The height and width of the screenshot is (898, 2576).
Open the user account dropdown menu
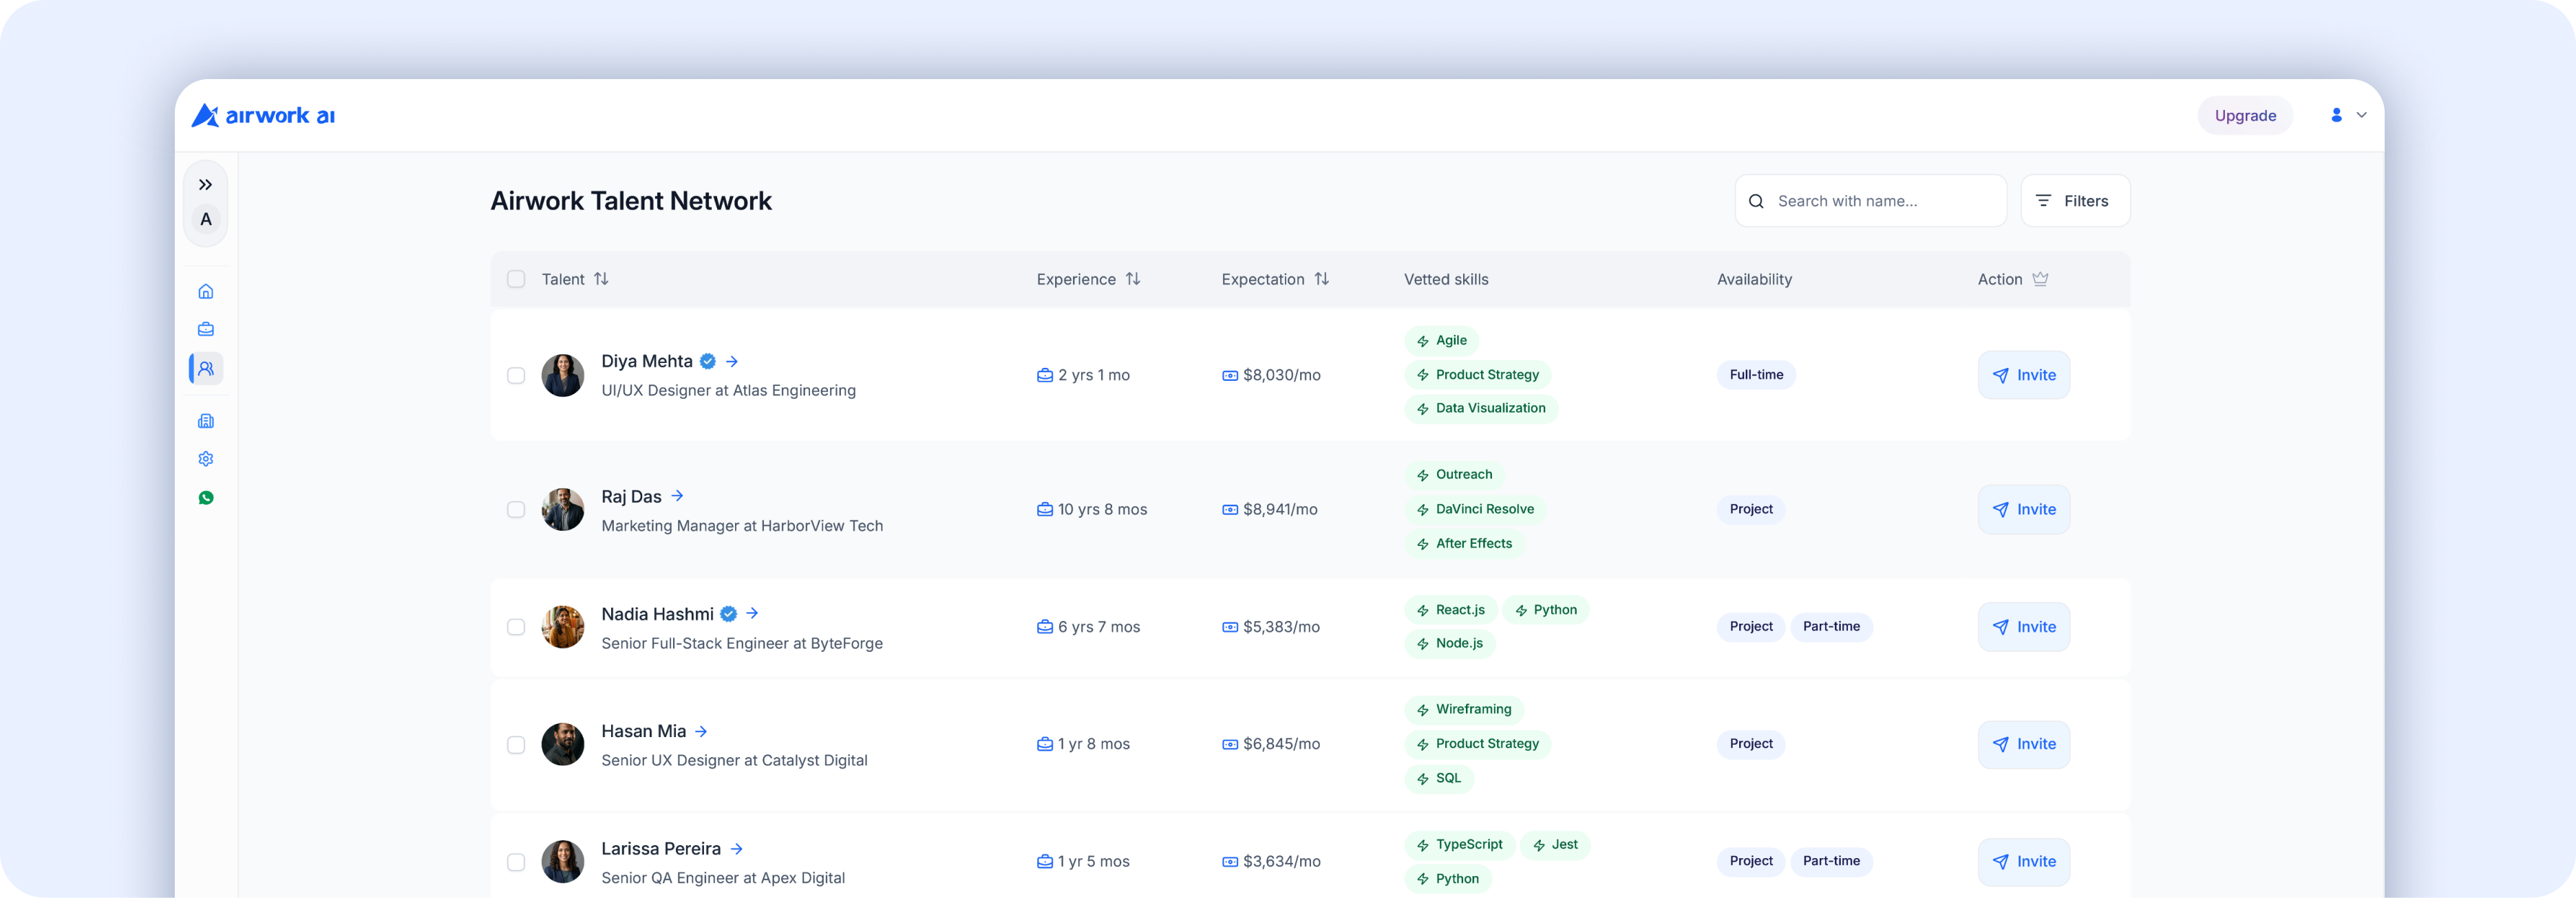point(2349,115)
